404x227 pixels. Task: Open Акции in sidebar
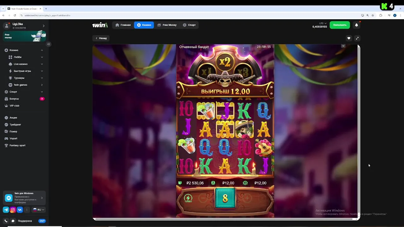point(24,118)
